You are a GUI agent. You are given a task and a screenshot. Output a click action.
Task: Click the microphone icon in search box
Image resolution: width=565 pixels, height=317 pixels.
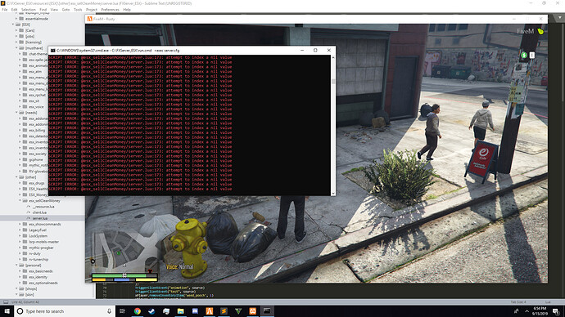tap(109, 311)
